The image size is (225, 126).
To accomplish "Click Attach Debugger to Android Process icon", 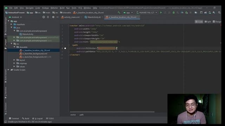I will [x=186, y=13].
